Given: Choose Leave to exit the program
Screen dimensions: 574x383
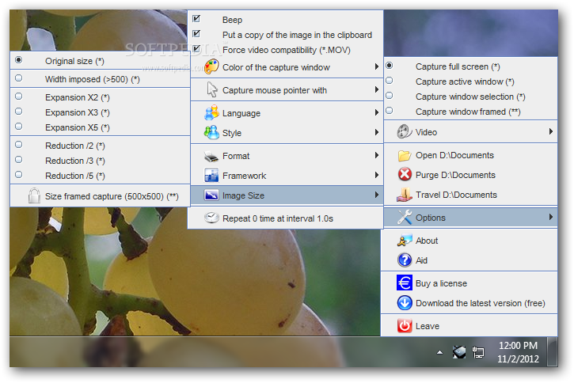Looking at the screenshot, I should (469, 326).
